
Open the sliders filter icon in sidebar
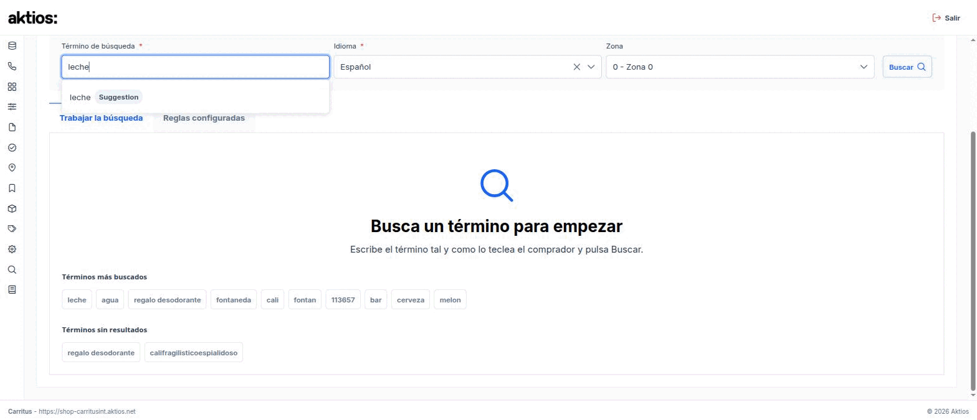(12, 106)
